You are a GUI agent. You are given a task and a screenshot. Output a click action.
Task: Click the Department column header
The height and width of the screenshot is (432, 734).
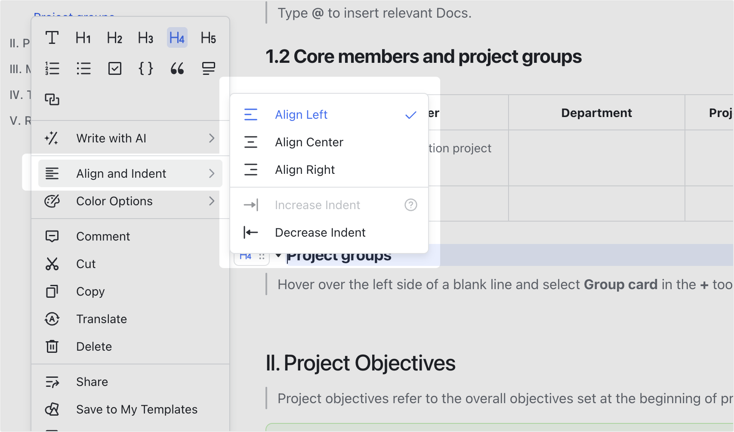pos(596,113)
